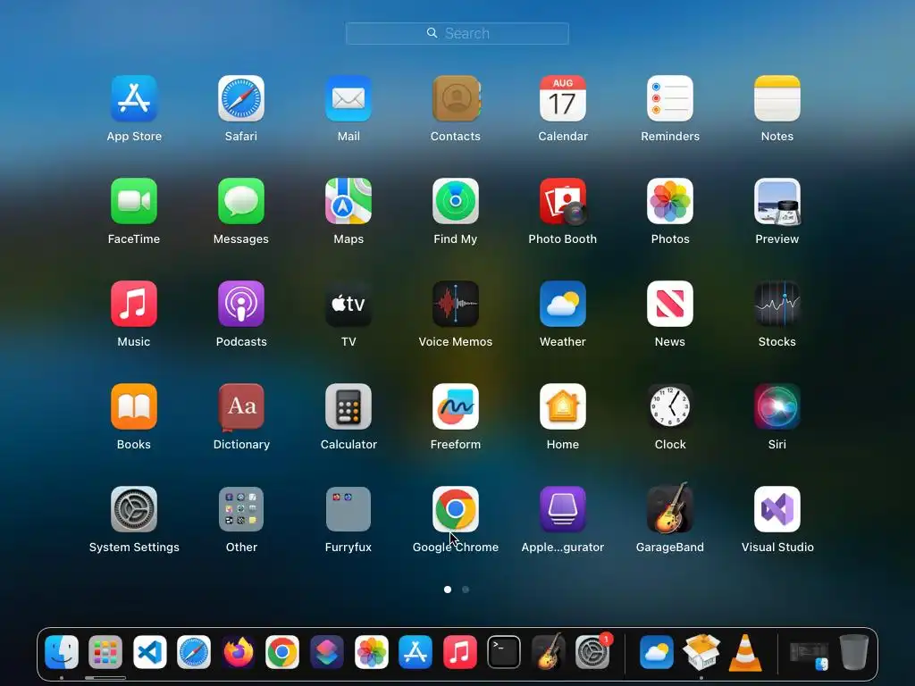Viewport: 915px width, 686px height.
Task: Click the open-box package icon in the Dock
Action: tap(701, 651)
